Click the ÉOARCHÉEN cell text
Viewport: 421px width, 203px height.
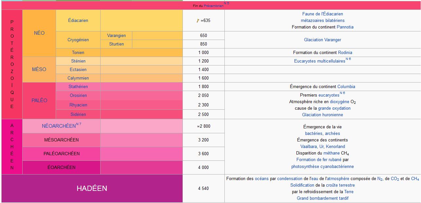62,167
